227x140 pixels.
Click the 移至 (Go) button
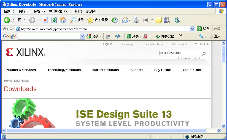(203, 29)
